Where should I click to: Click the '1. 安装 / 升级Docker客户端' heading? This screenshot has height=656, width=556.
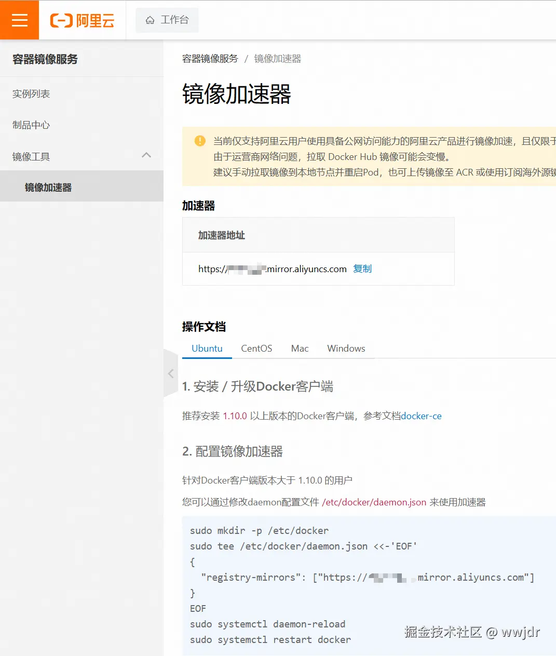click(257, 386)
